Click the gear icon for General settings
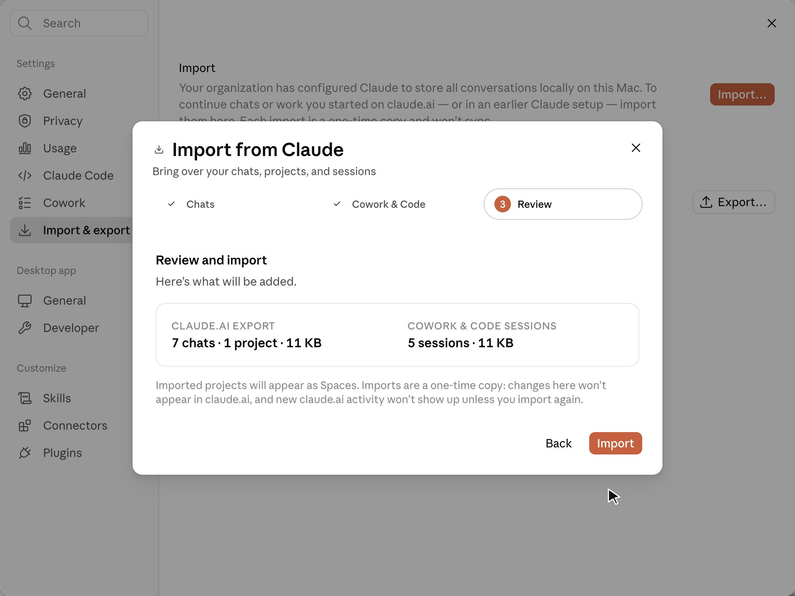 [25, 94]
